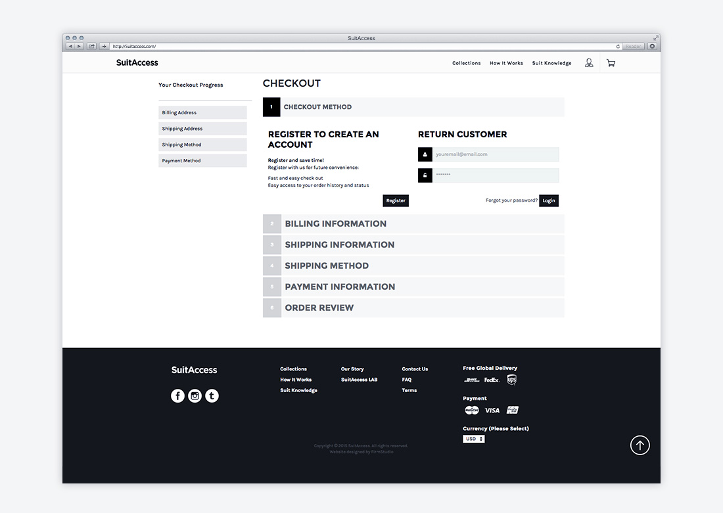Expand the Shipping Method step
Image resolution: width=723 pixels, height=513 pixels.
(x=327, y=266)
